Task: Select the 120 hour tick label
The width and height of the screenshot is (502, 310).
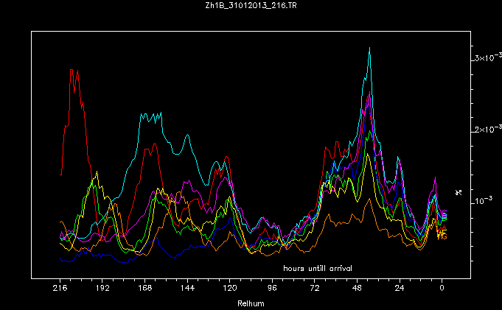Action: [230, 290]
